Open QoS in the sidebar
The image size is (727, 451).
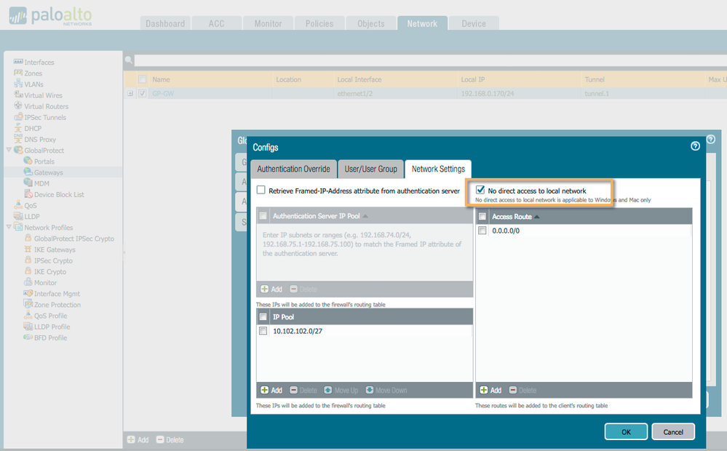coord(30,206)
